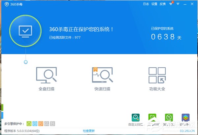Toggle the orange QVM AI engine
198x135 pixels.
41,124
